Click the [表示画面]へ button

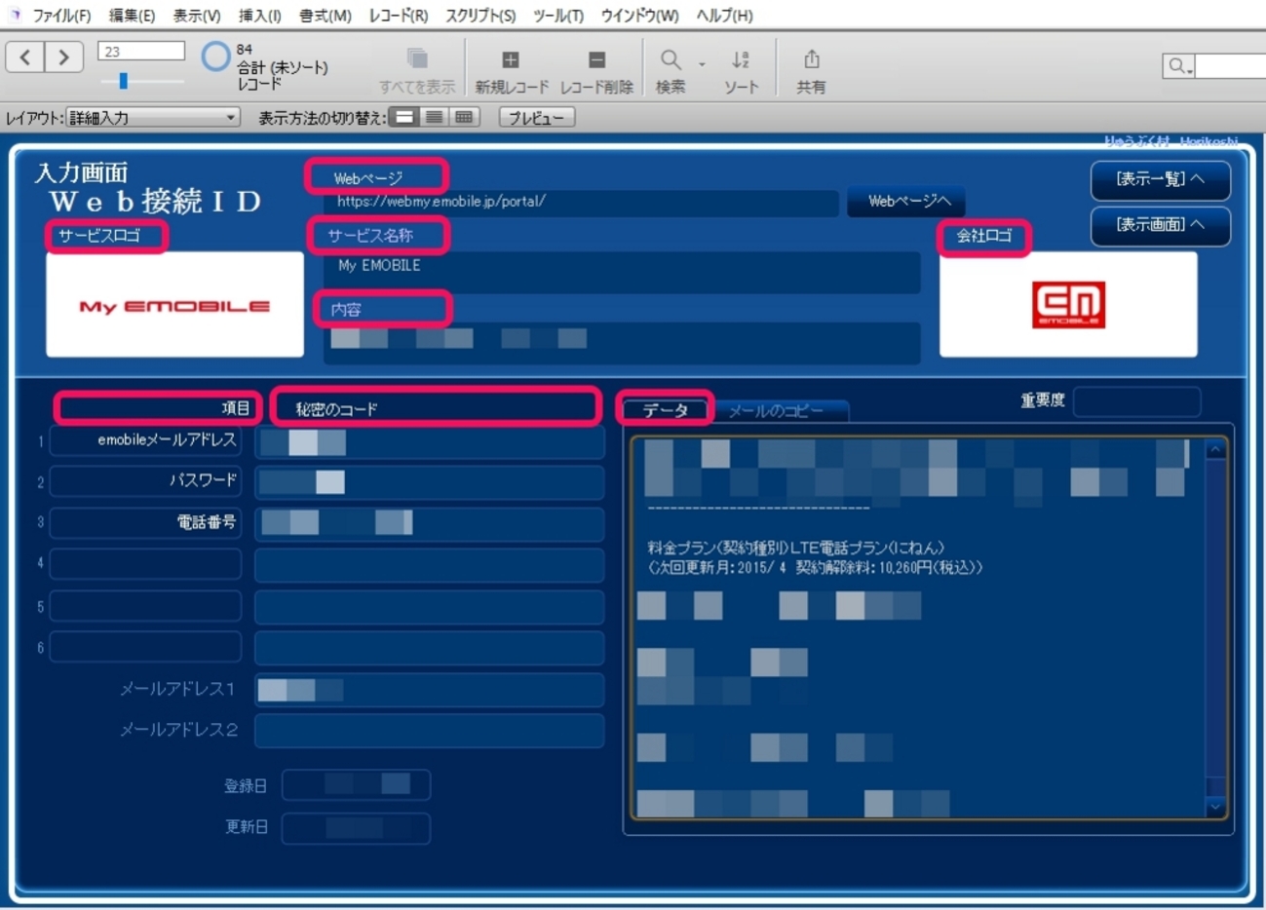point(1160,225)
